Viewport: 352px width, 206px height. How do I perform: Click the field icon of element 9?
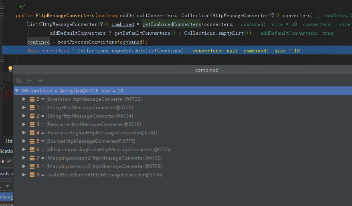[32, 175]
